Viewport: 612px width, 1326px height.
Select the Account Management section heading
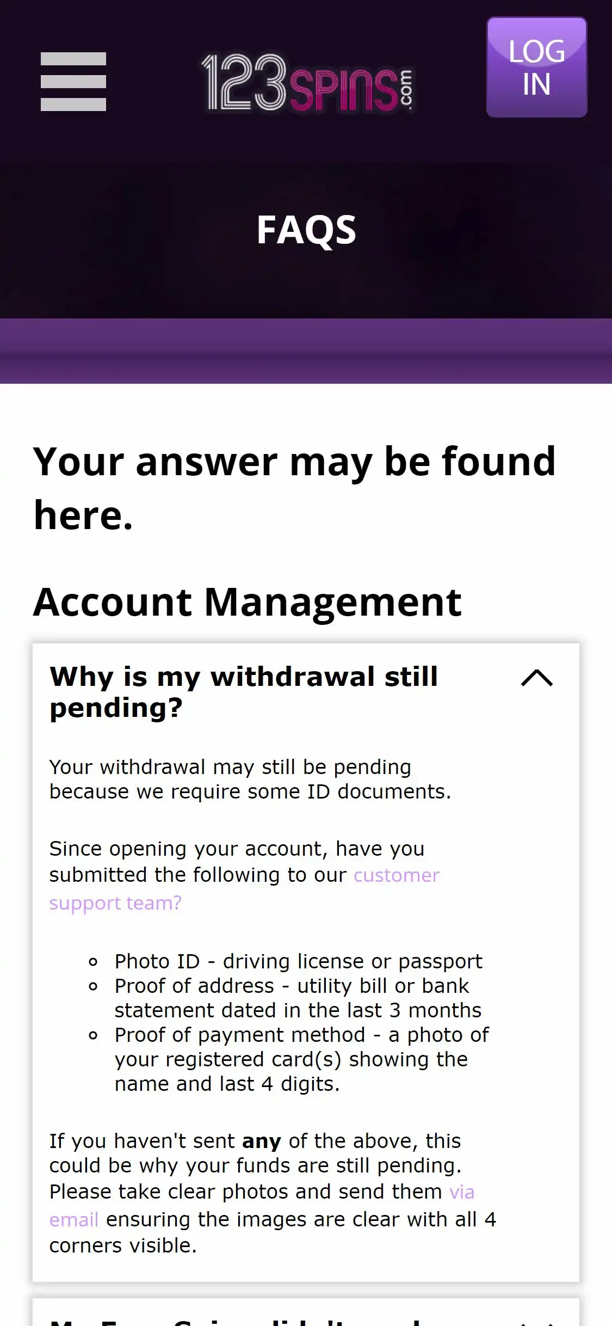coord(248,602)
